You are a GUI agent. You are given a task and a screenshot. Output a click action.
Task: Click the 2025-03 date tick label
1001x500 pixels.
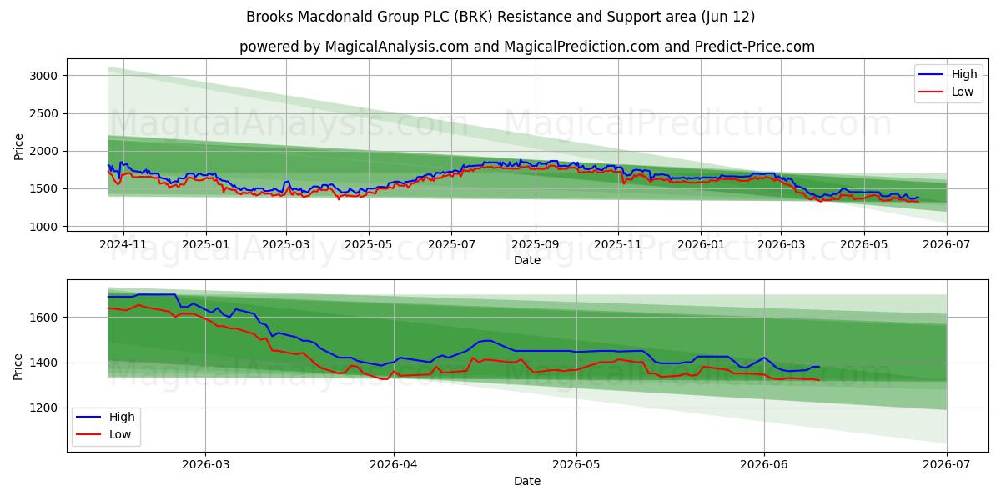pos(286,245)
